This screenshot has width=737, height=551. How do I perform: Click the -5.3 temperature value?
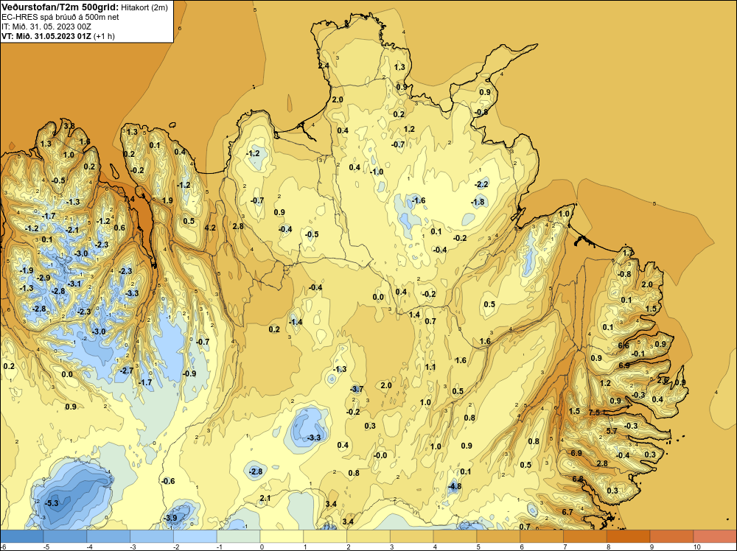click(52, 503)
